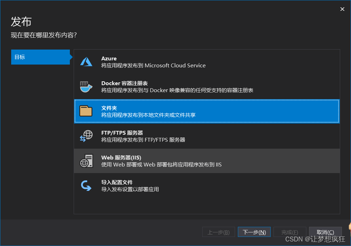Select the 导入配置文件 title
This screenshot has height=246, width=351.
(117, 182)
